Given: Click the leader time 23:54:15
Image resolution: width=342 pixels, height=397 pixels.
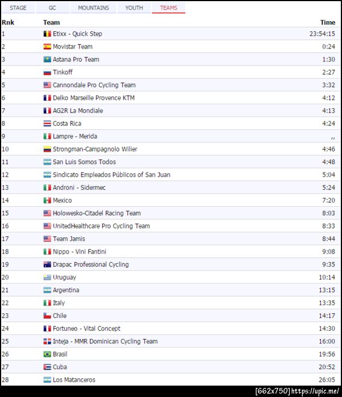Looking at the screenshot, I should (x=322, y=34).
